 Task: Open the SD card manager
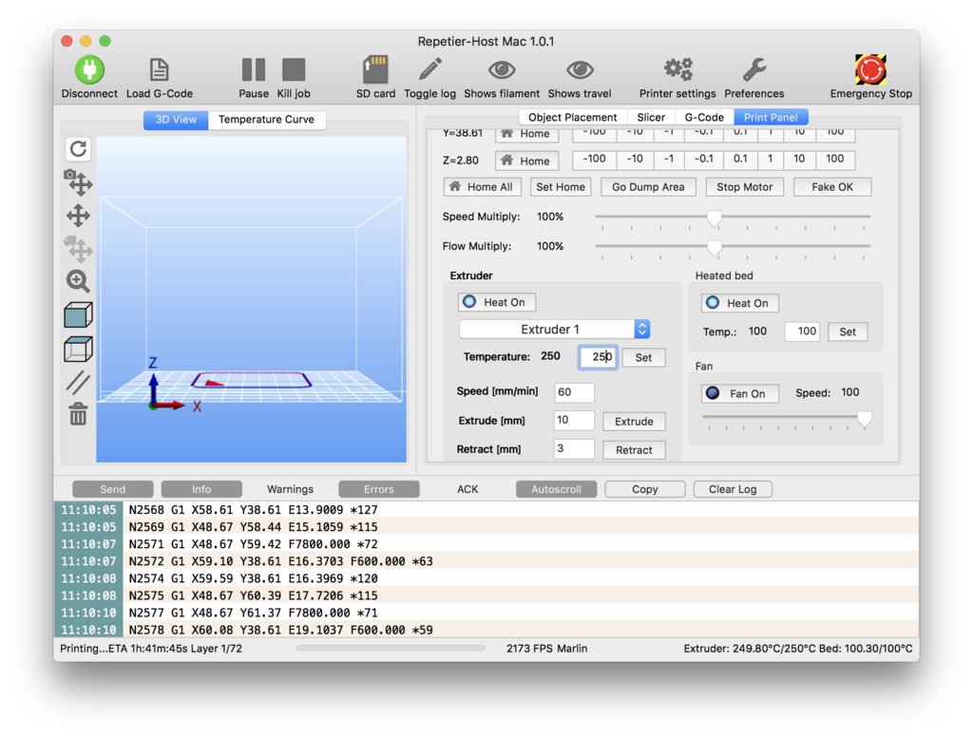pos(375,69)
